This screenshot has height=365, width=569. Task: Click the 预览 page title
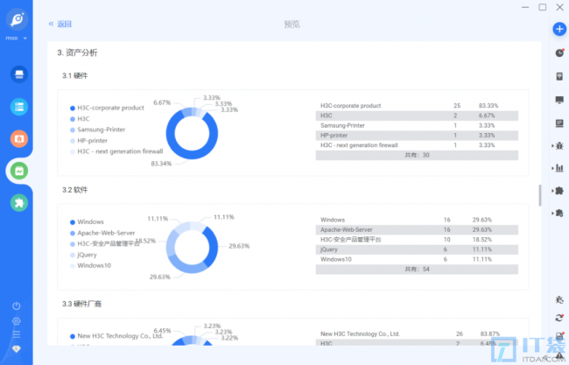tap(292, 25)
